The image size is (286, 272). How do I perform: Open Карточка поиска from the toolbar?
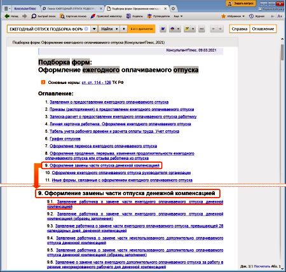pos(73,16)
